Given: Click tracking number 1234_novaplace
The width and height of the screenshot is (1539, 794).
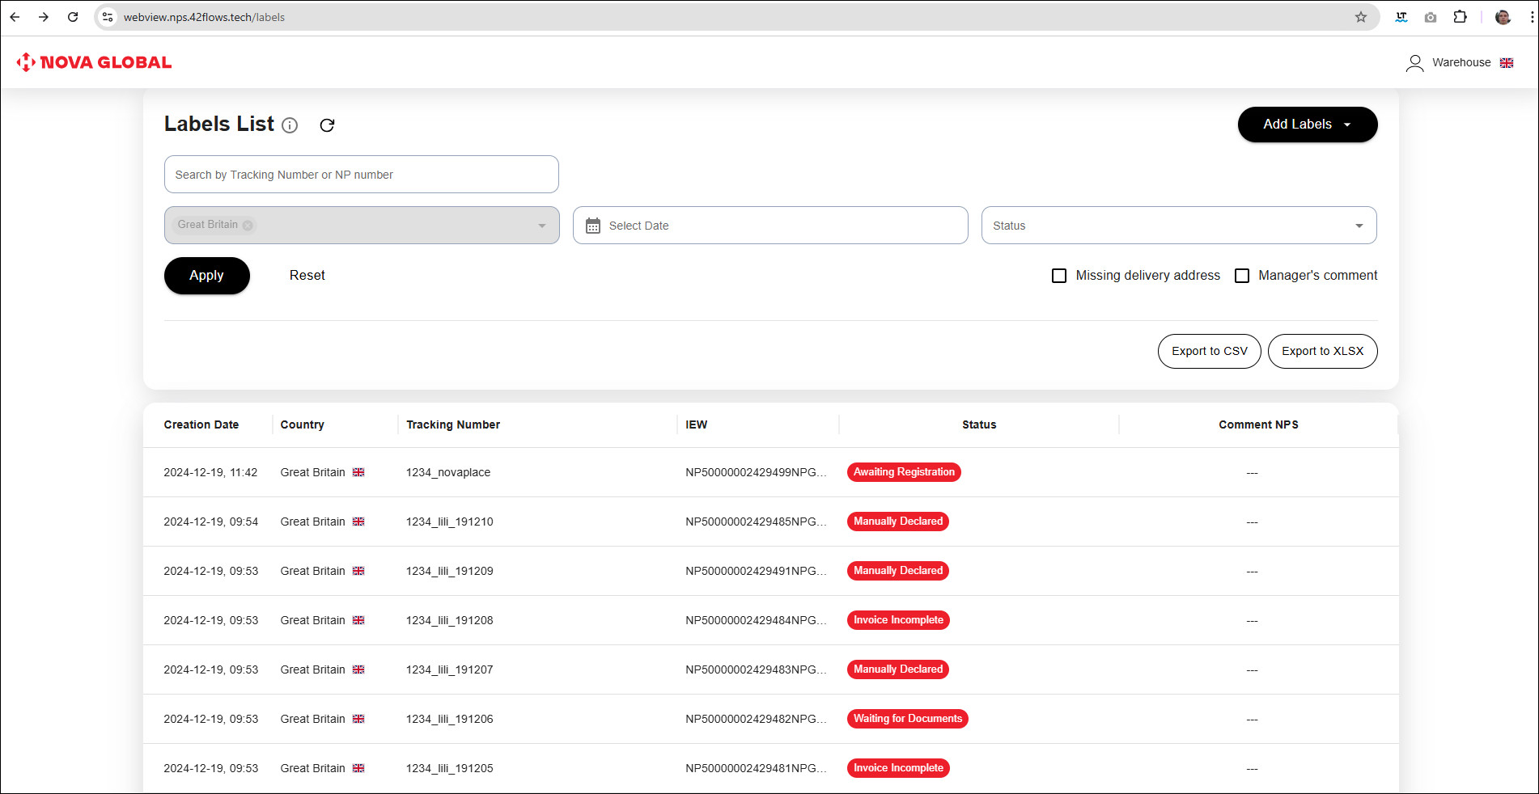Looking at the screenshot, I should (448, 472).
